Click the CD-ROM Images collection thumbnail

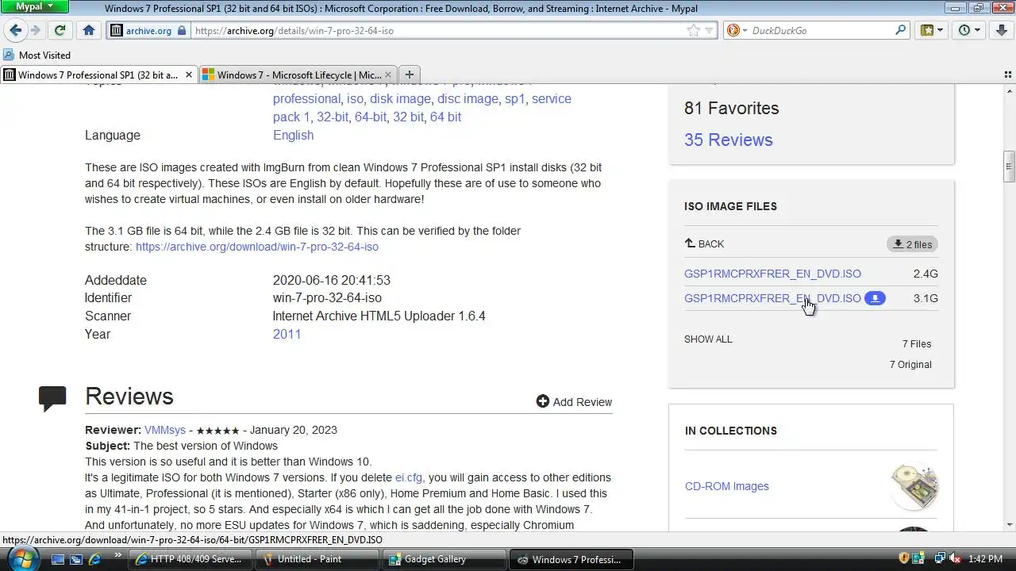(x=914, y=486)
